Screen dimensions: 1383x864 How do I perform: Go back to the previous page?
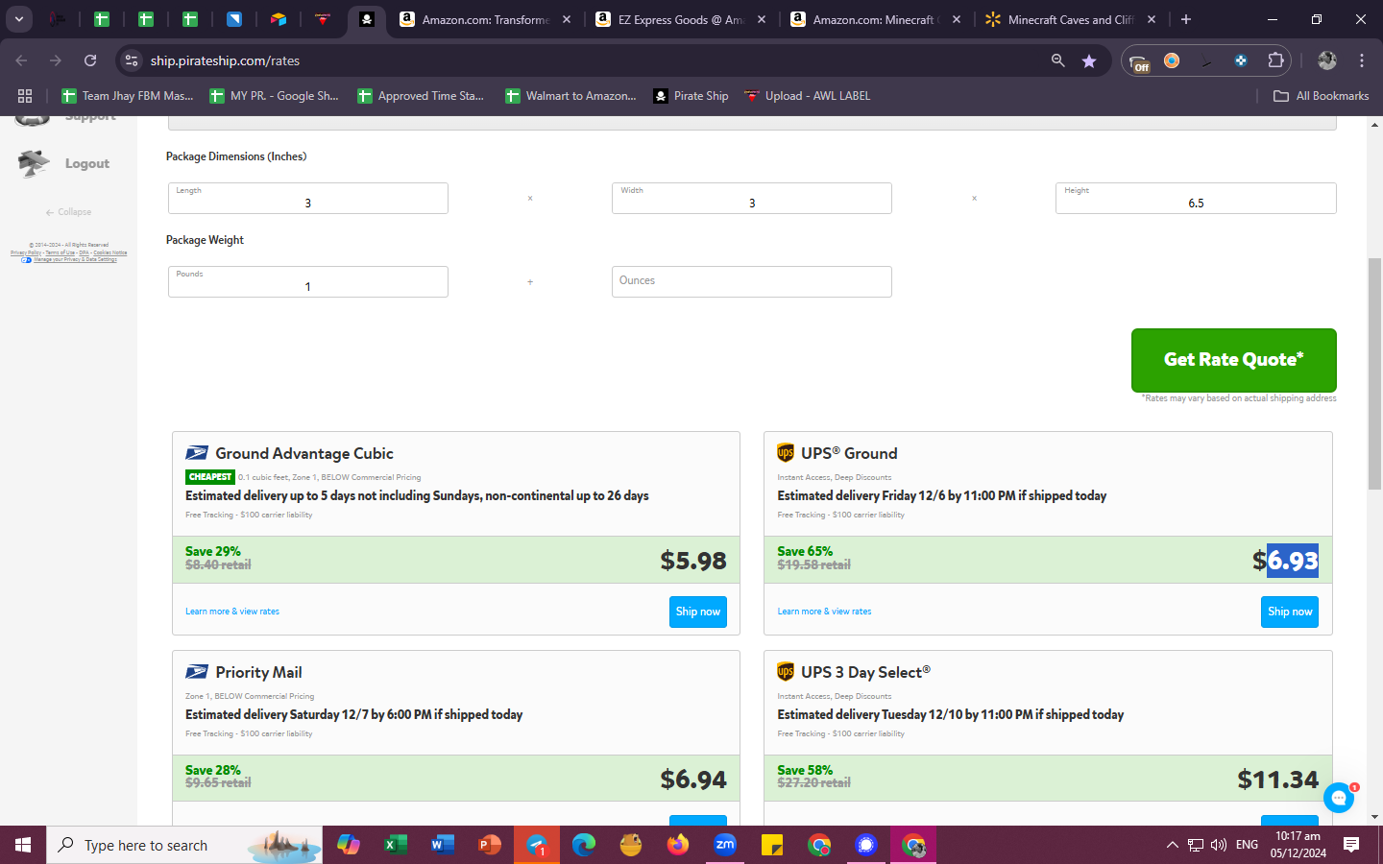pos(21,60)
